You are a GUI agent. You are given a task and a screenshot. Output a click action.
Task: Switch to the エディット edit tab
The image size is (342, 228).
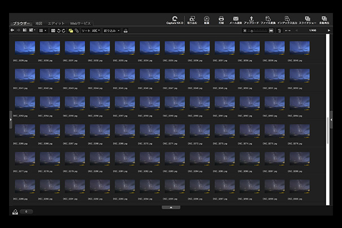[x=55, y=23]
